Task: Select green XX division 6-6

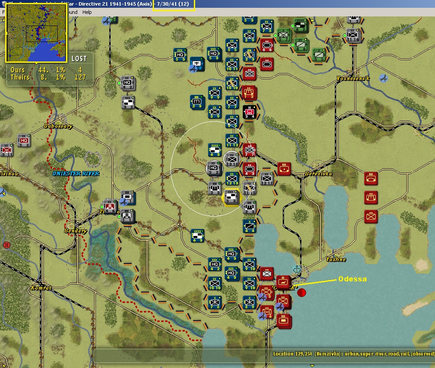Action: point(301,45)
